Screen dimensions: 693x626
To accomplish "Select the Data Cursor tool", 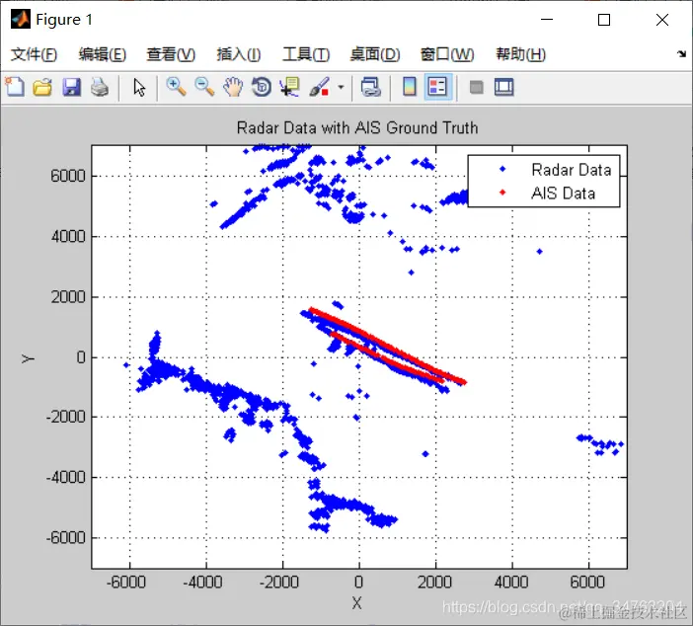I will (290, 87).
